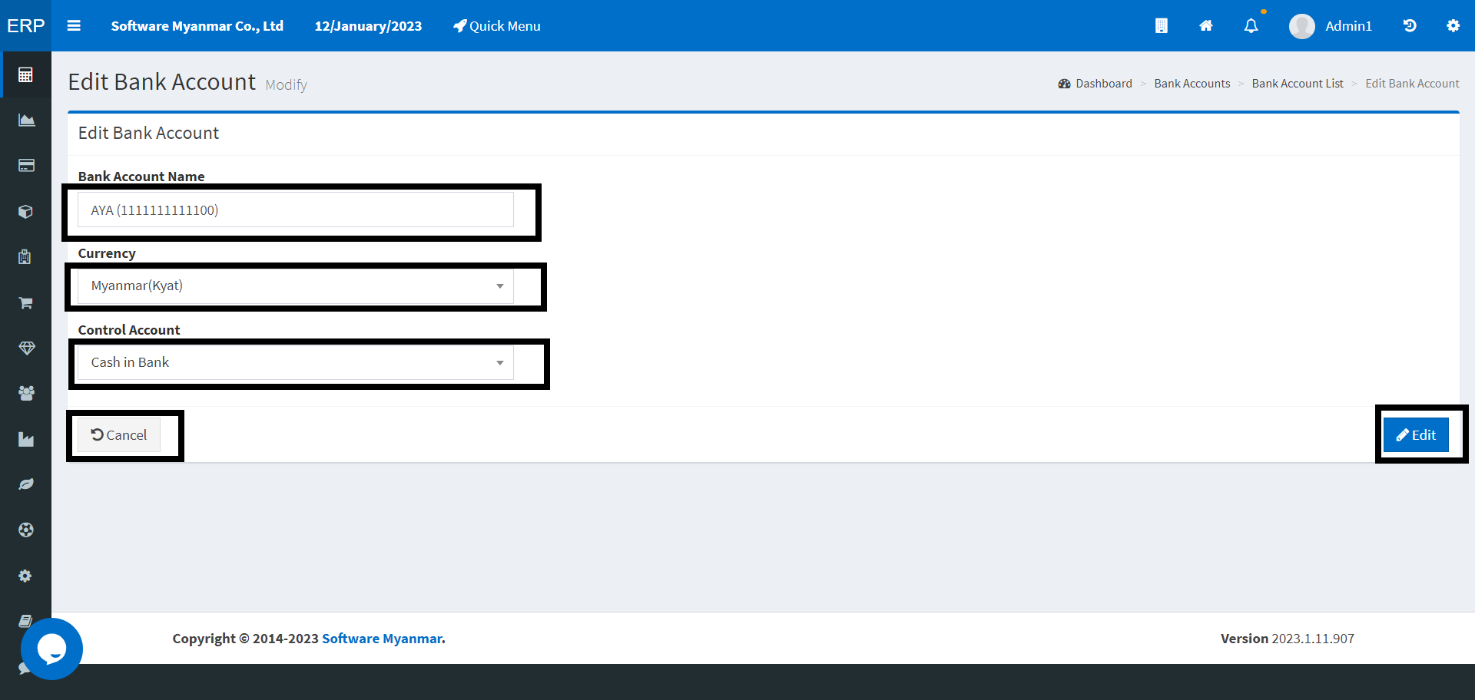Screen dimensions: 1475x700
Task: Click the Currency label
Action: 107,253
